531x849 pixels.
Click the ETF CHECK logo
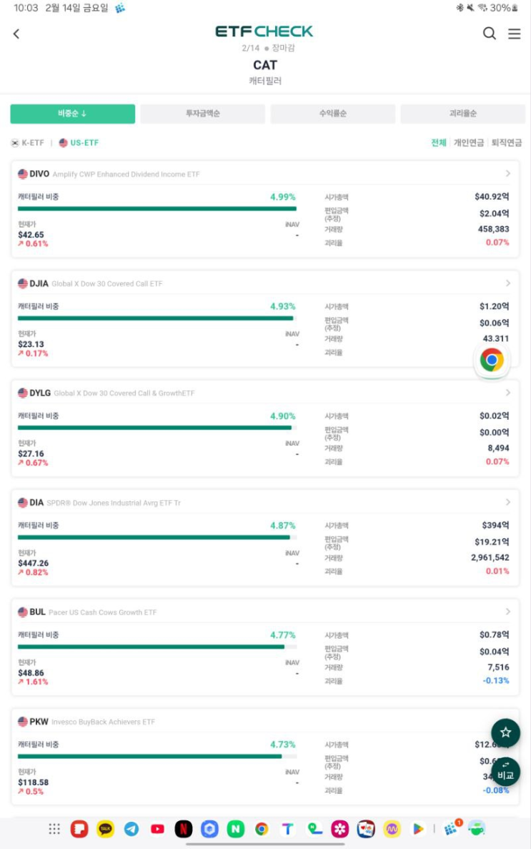click(264, 31)
